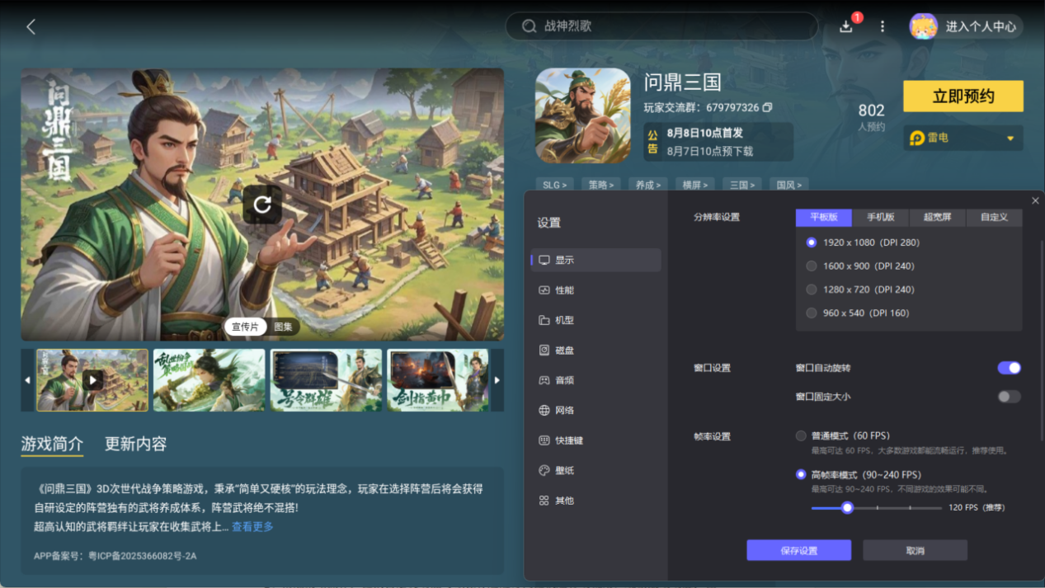Open 音频 audio settings
Viewport: 1045px width, 588px height.
(596, 380)
